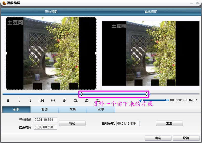Click the start marker on the timeline
Viewport: 202px width, 143px height.
pyautogui.click(x=82, y=94)
